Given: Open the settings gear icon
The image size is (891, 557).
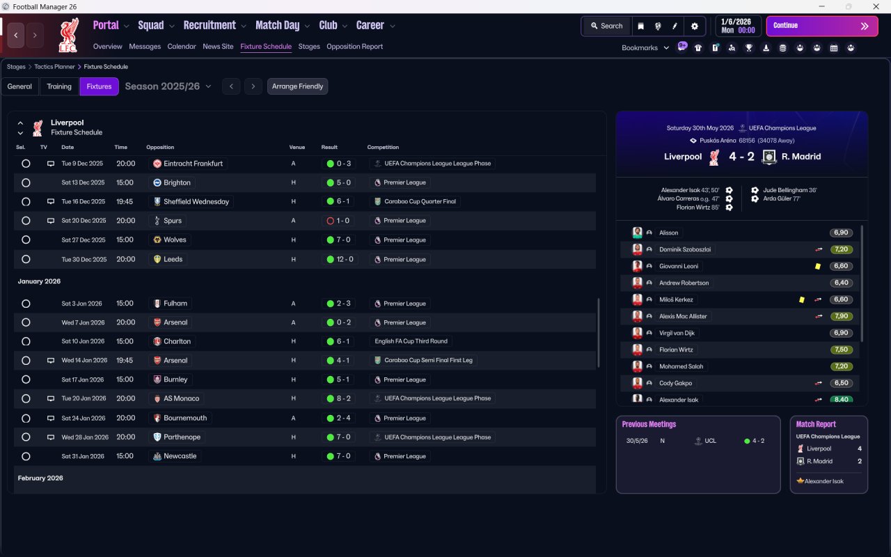Looking at the screenshot, I should [x=694, y=26].
